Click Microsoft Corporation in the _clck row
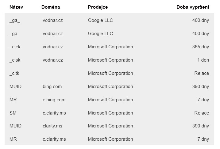 coord(110,47)
